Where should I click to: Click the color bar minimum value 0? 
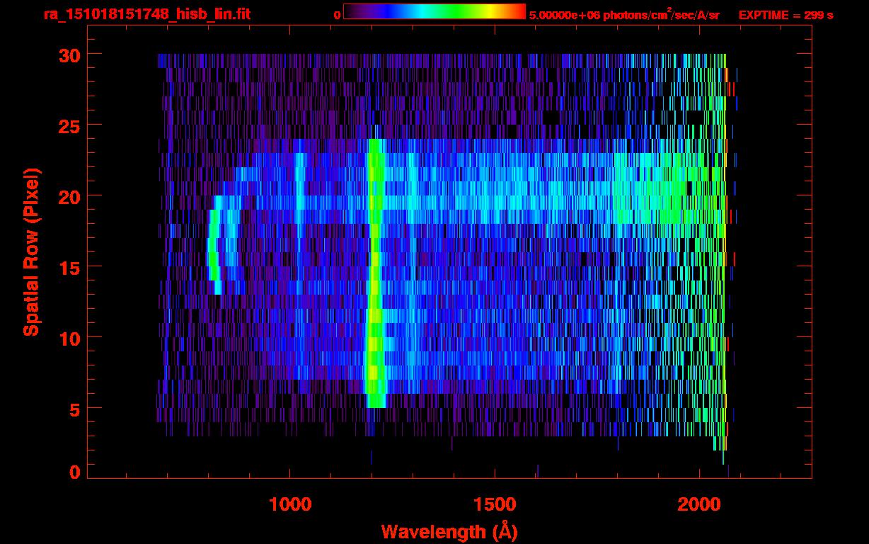338,15
